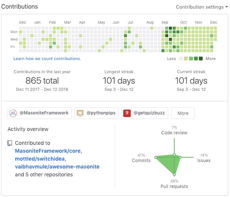Open the mottled/switchidea repository link
The height and width of the screenshot is (197, 230).
pyautogui.click(x=40, y=159)
